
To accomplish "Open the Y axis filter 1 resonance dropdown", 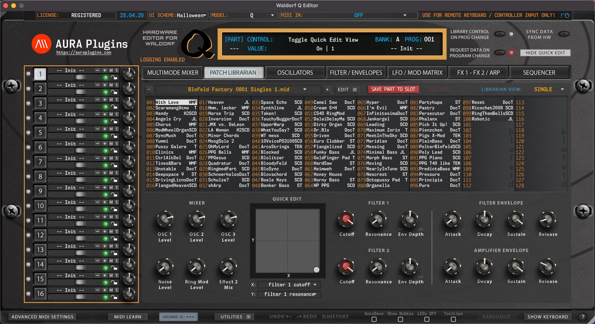I will 289,294.
